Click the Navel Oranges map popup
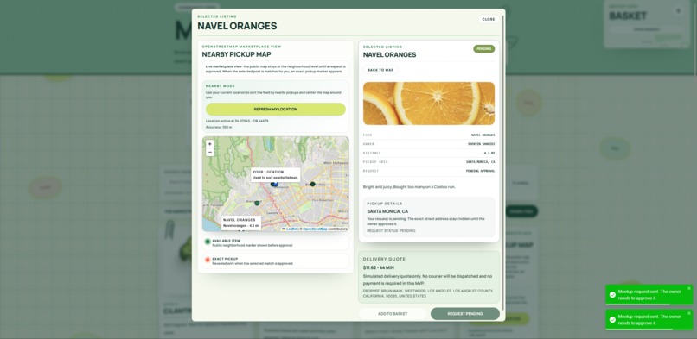Image resolution: width=697 pixels, height=339 pixels. pyautogui.click(x=241, y=223)
